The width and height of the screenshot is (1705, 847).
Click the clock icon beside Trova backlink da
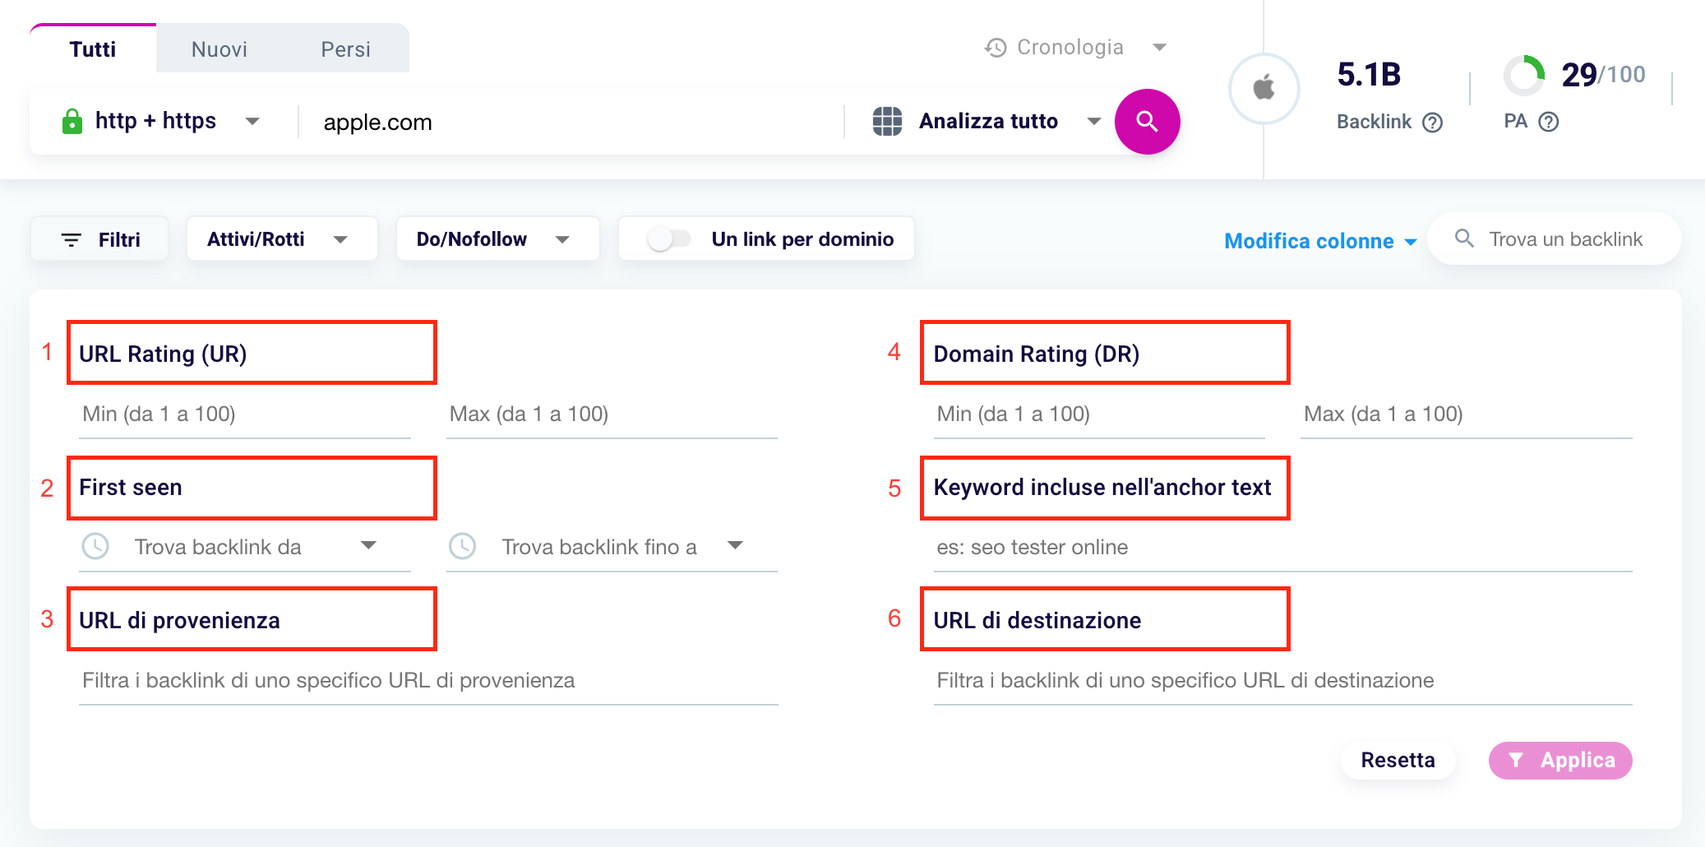[95, 546]
